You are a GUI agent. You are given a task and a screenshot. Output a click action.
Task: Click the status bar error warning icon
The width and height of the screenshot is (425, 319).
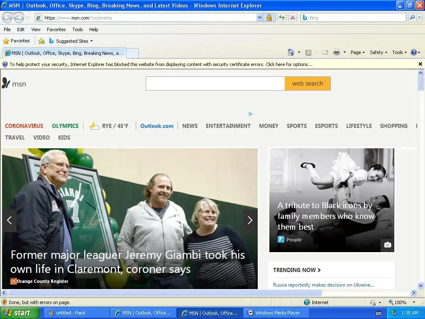4,302
